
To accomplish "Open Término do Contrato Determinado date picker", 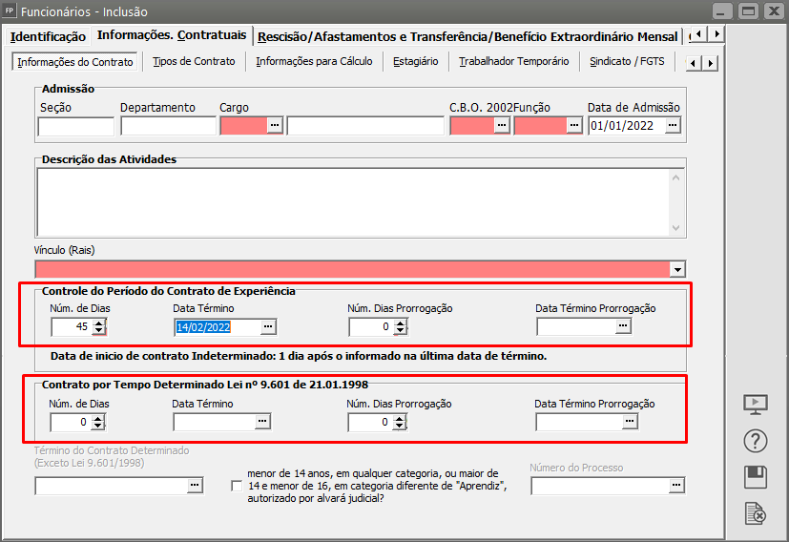I will [195, 486].
